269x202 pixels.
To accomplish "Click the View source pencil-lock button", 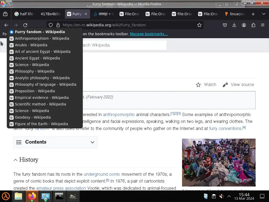I will [x=238, y=85].
